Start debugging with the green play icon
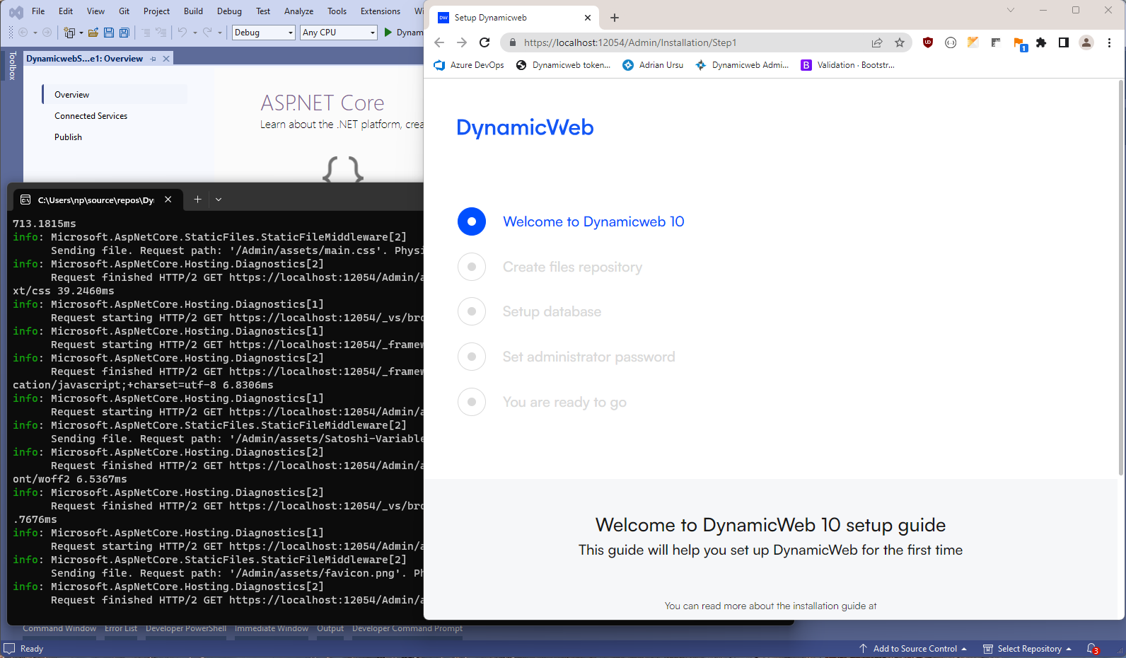The width and height of the screenshot is (1126, 658). [x=388, y=33]
